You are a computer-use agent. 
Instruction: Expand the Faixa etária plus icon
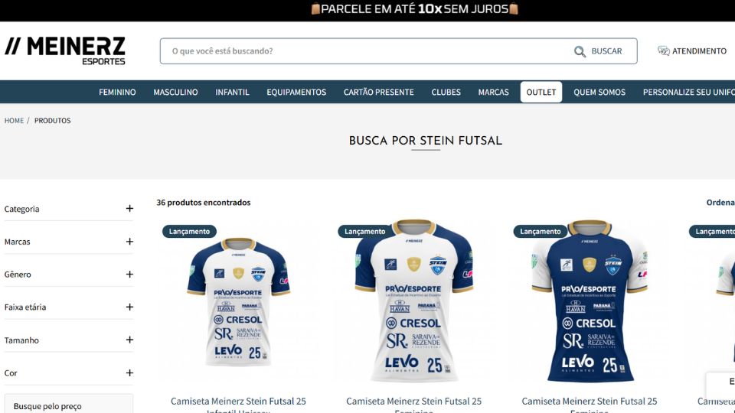click(130, 307)
